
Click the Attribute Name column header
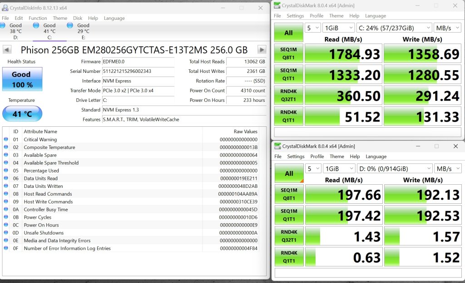40,131
